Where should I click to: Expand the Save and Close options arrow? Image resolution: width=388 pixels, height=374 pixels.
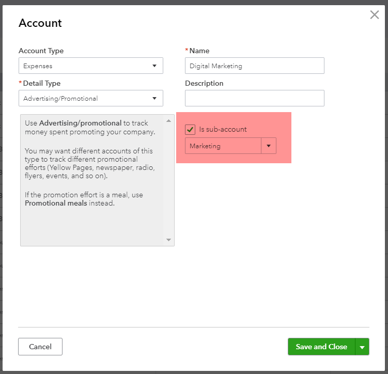click(x=362, y=347)
